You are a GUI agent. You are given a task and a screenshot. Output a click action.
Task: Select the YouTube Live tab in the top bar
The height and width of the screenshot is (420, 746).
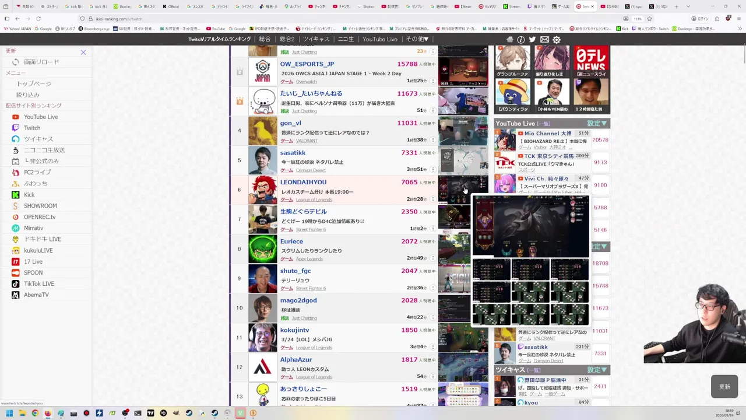380,39
